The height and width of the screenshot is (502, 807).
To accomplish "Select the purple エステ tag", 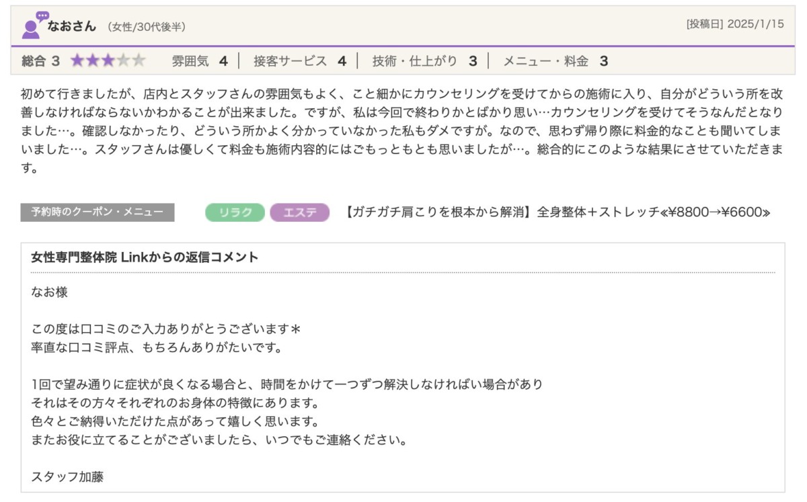I will [300, 212].
